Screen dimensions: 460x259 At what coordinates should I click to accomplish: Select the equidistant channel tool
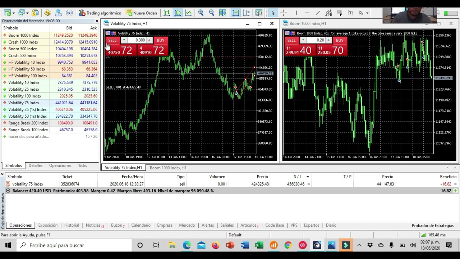click(x=328, y=13)
